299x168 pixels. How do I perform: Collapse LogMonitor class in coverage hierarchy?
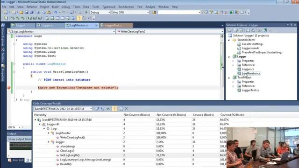[x=49, y=133]
